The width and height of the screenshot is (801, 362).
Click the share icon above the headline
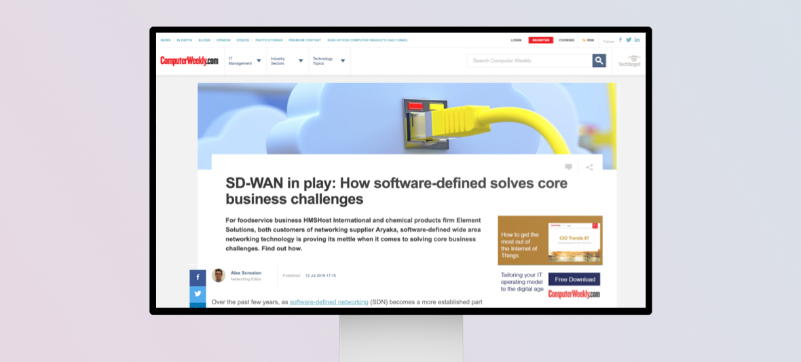(x=589, y=167)
